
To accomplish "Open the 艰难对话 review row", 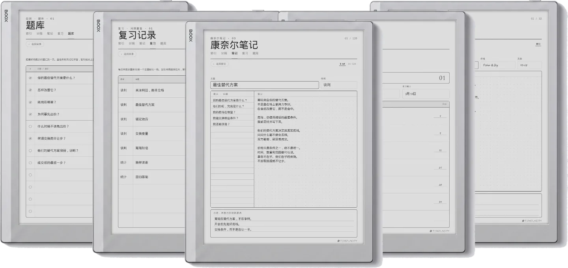I will tap(152, 148).
